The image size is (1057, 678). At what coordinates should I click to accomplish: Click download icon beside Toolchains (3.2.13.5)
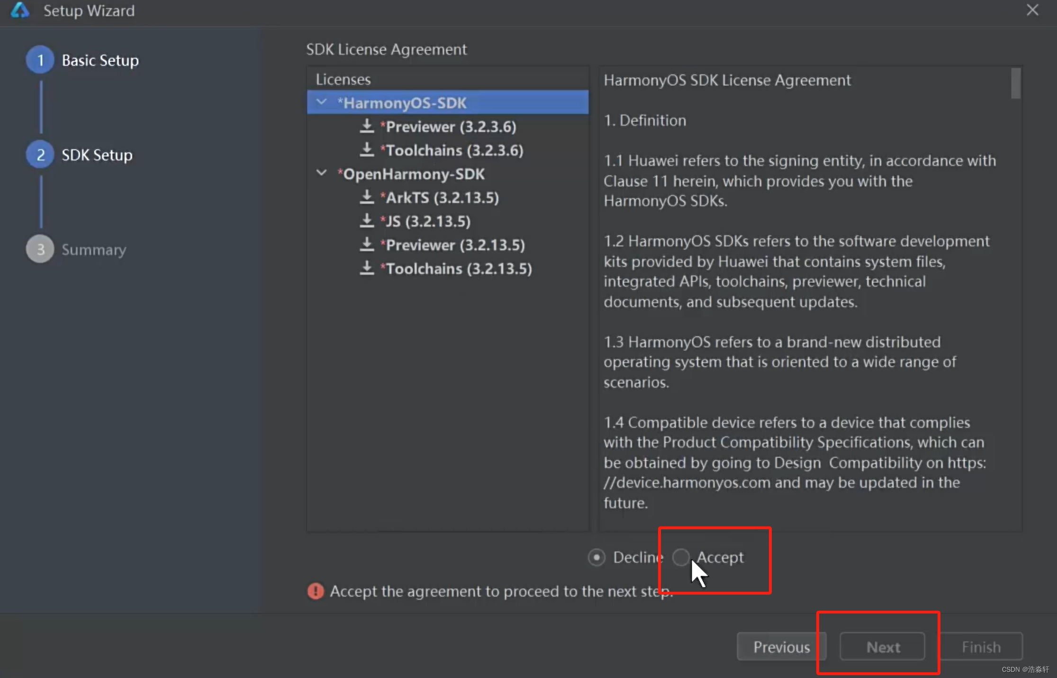(367, 269)
